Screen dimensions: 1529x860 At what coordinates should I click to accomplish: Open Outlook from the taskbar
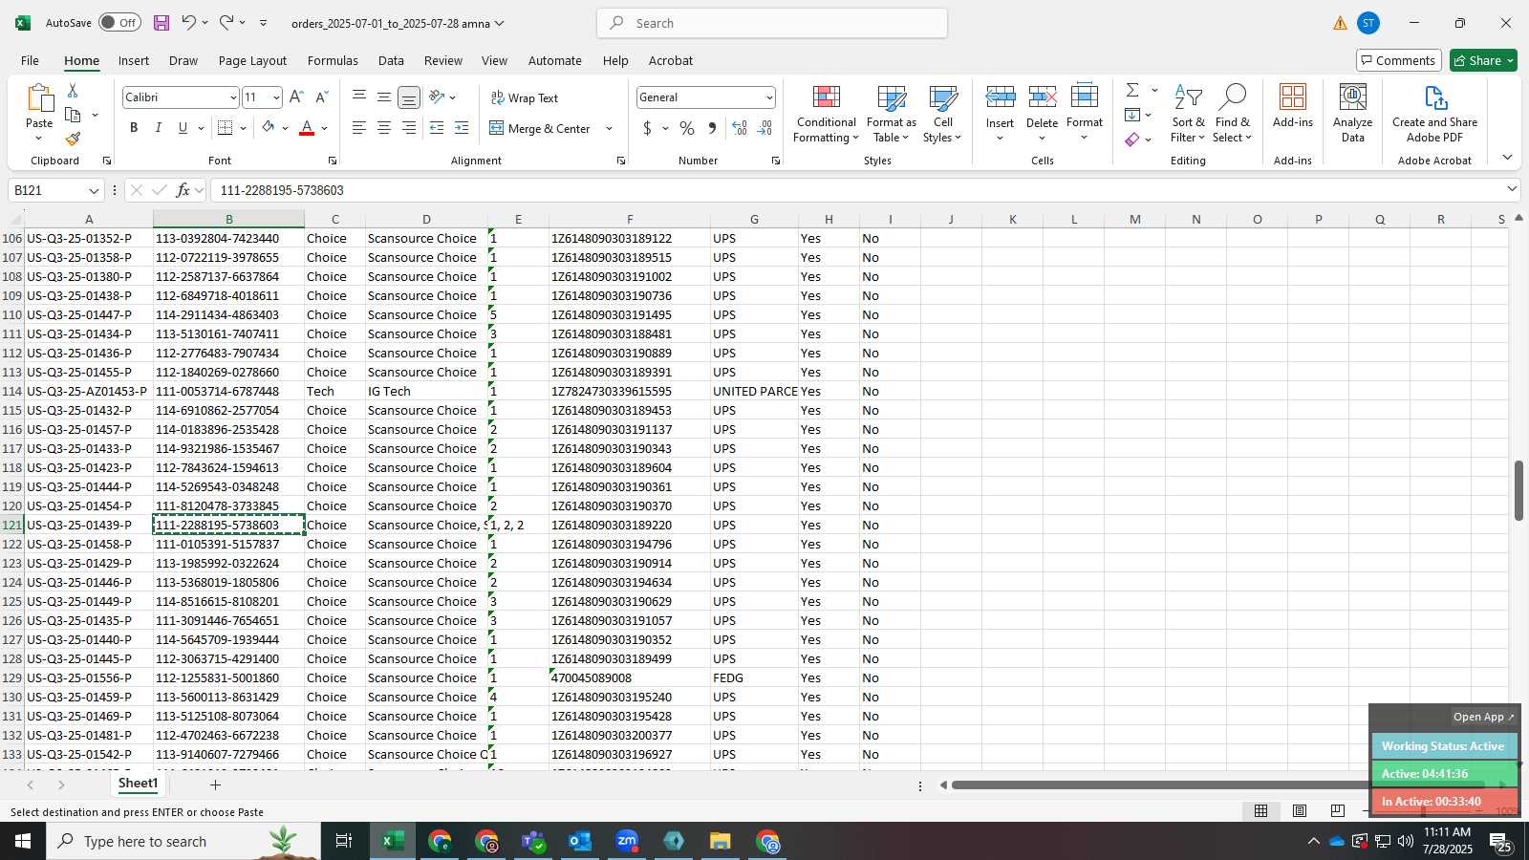pos(580,842)
